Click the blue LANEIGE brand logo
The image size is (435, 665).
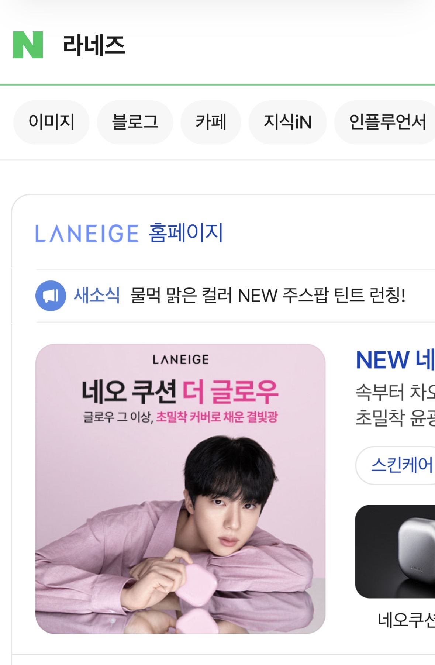tap(87, 234)
